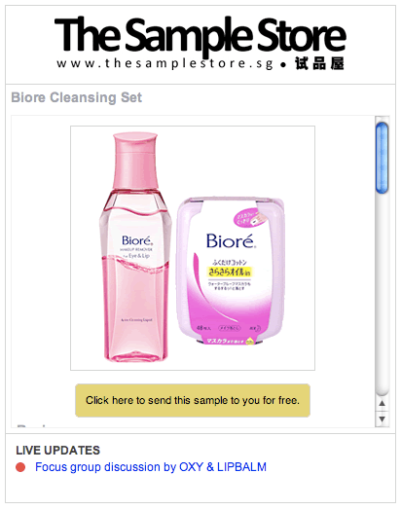Click the scroll up arrow
The image size is (401, 510).
coord(382,403)
